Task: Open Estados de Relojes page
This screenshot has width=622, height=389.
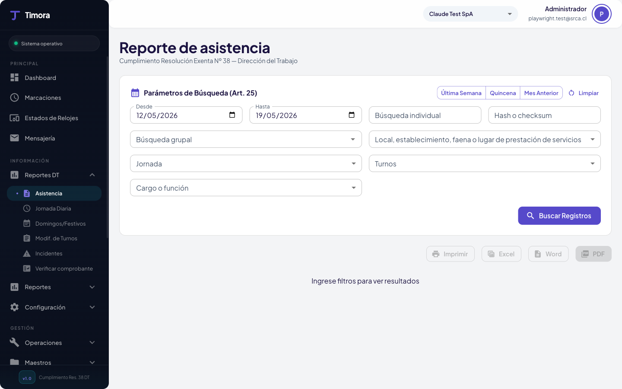Action: [x=54, y=118]
